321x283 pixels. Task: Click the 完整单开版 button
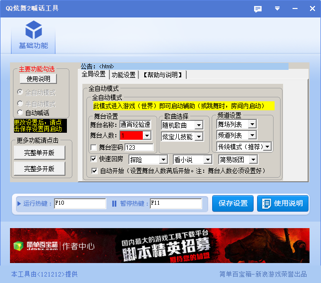click(x=39, y=153)
